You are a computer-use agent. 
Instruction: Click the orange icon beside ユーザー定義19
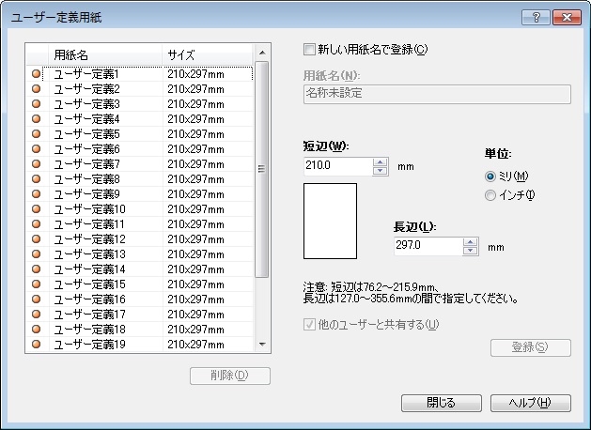tap(37, 344)
